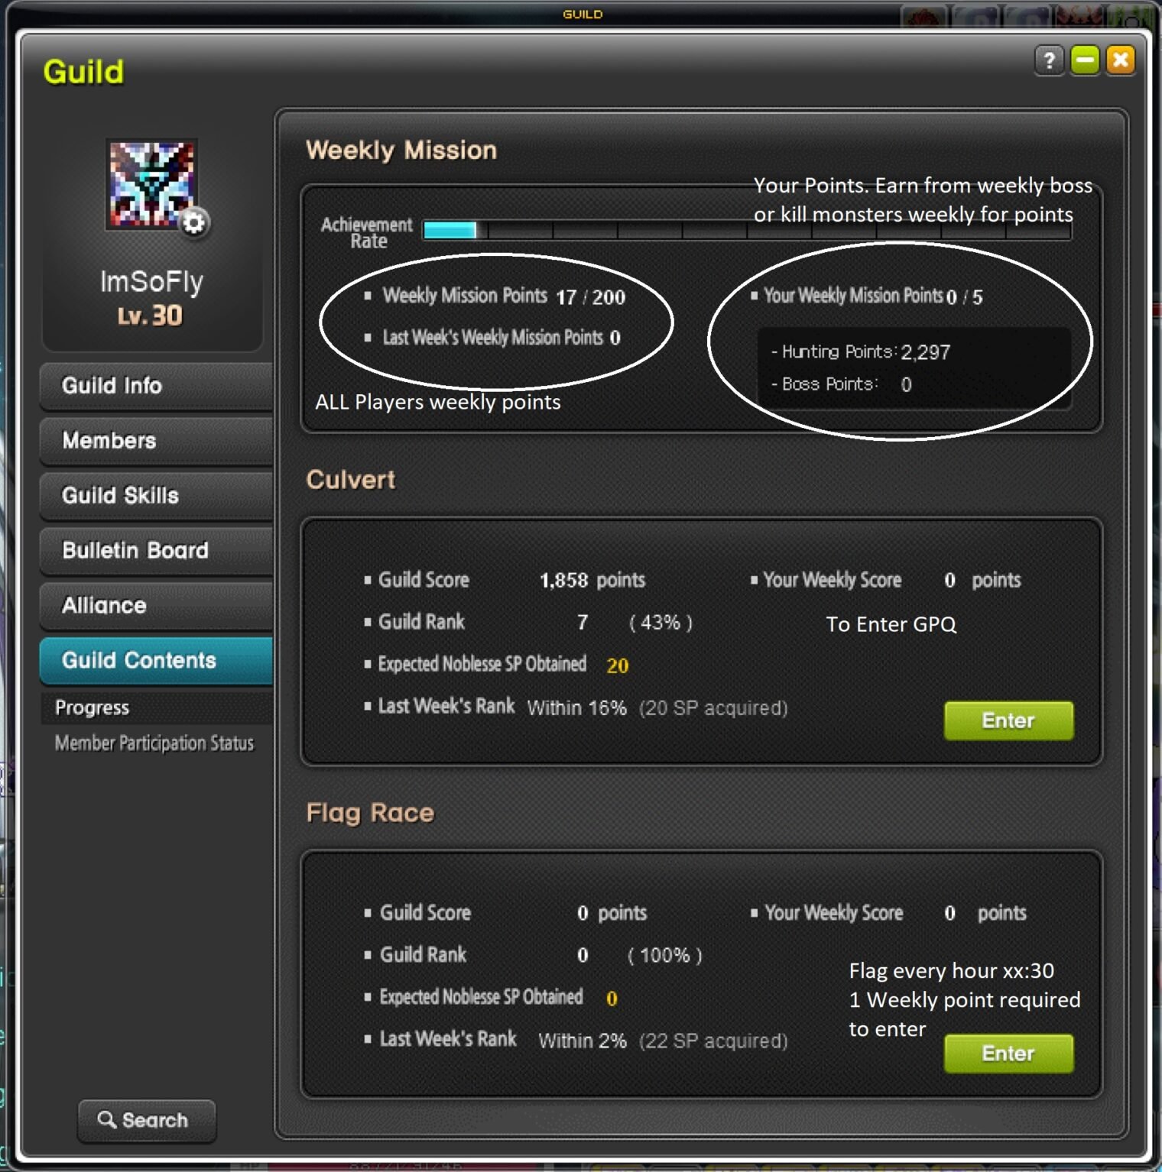Click the Achievement Rate progress bar

(x=747, y=230)
